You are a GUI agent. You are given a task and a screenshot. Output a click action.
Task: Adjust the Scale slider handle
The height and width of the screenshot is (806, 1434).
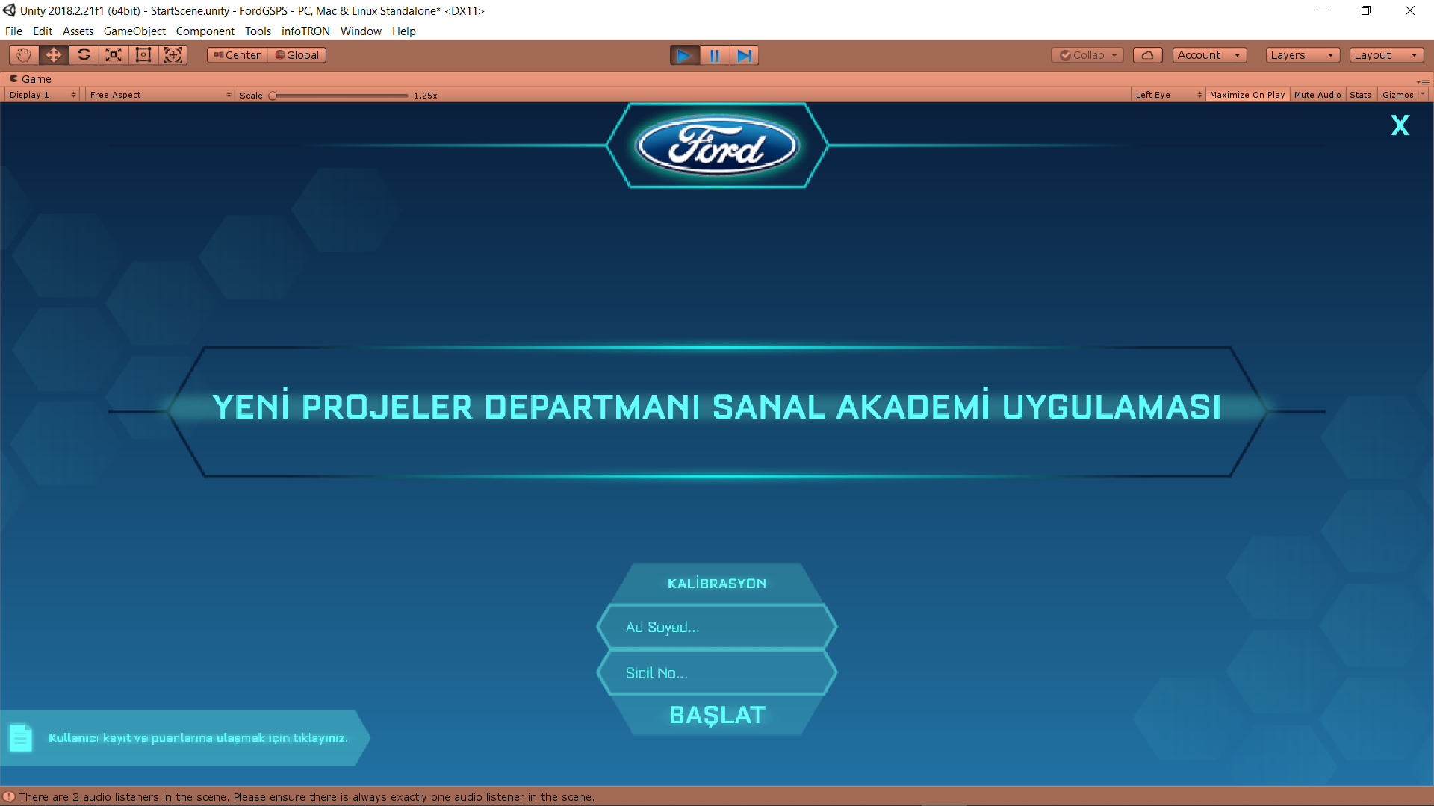click(x=273, y=96)
